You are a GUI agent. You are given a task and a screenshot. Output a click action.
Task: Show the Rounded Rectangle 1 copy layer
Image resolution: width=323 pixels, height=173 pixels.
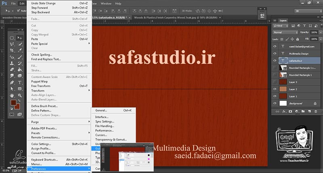(x=275, y=68)
